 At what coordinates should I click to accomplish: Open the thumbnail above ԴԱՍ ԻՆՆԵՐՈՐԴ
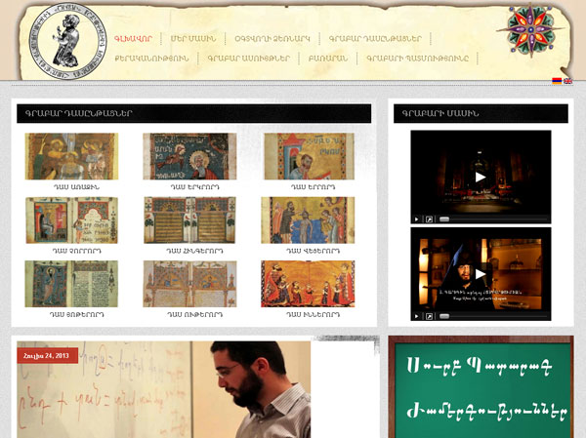308,284
